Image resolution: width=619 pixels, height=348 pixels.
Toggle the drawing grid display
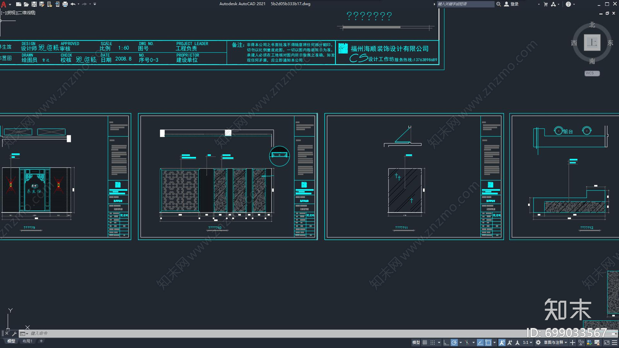pyautogui.click(x=425, y=342)
